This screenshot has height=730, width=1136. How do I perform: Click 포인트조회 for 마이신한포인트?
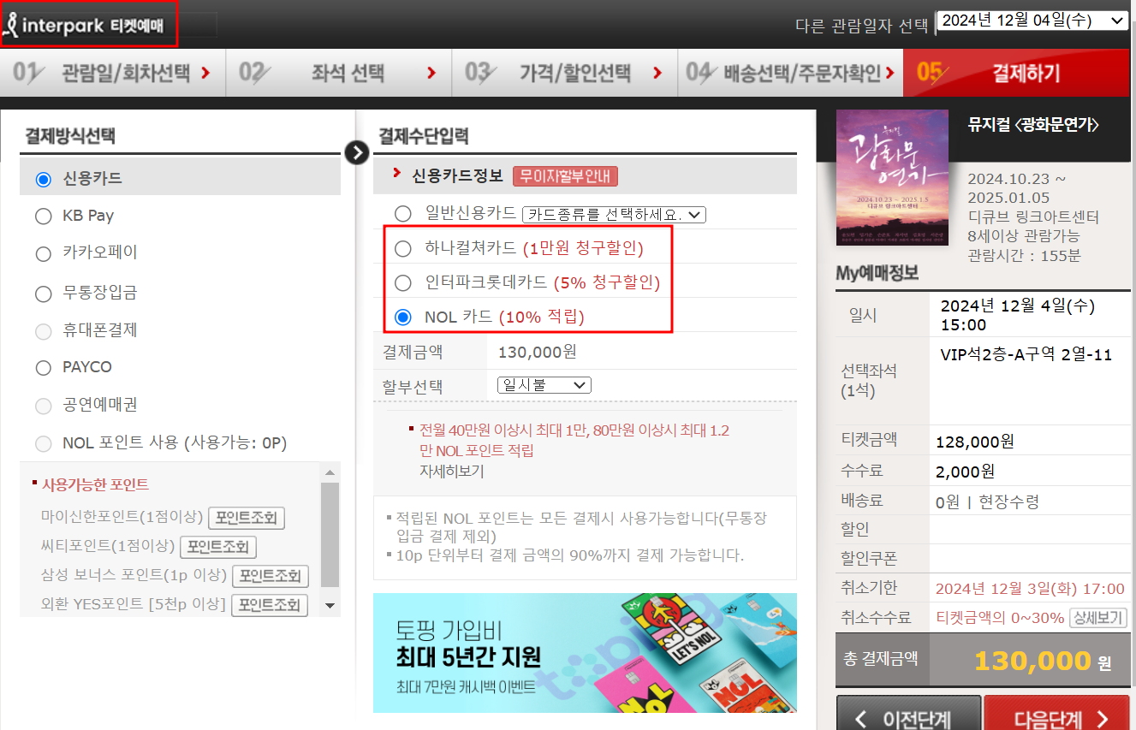pyautogui.click(x=247, y=519)
